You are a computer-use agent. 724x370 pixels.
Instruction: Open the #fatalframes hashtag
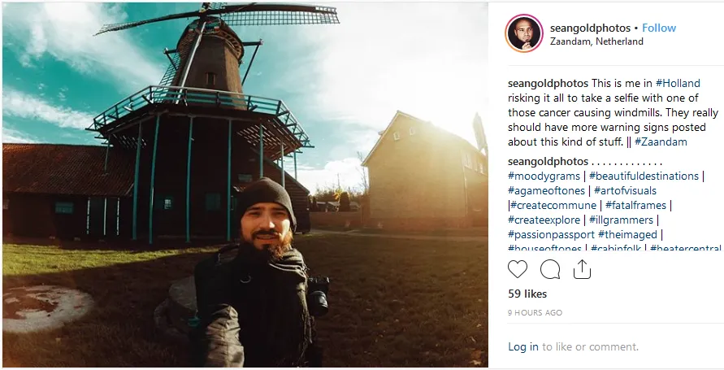[x=635, y=206]
